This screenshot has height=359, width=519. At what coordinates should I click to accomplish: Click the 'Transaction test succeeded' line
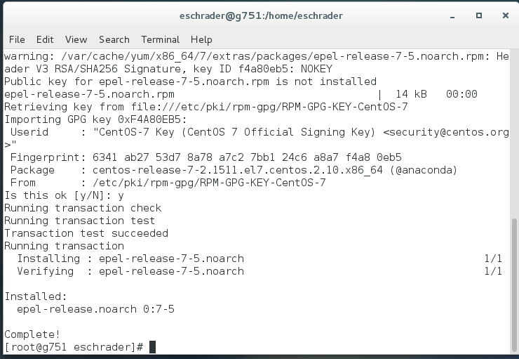tap(86, 233)
